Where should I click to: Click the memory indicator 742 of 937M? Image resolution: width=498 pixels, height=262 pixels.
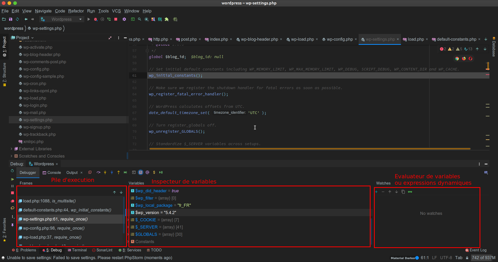point(483,258)
